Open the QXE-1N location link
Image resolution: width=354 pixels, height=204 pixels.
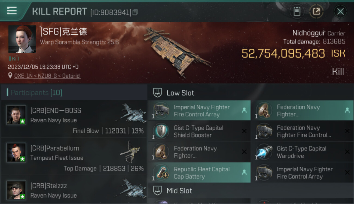47,76
